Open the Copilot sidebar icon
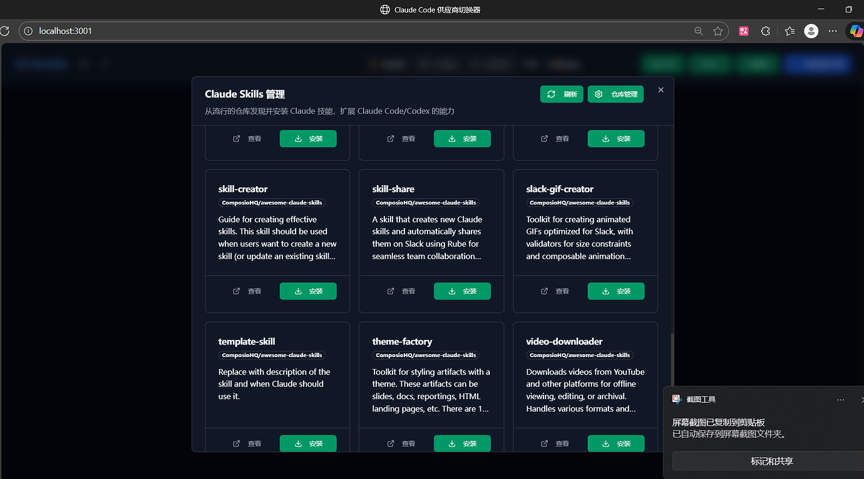This screenshot has height=479, width=864. (856, 31)
